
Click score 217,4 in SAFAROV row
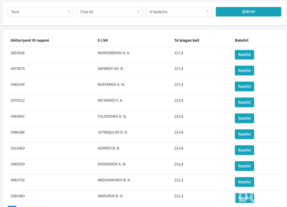point(178,69)
